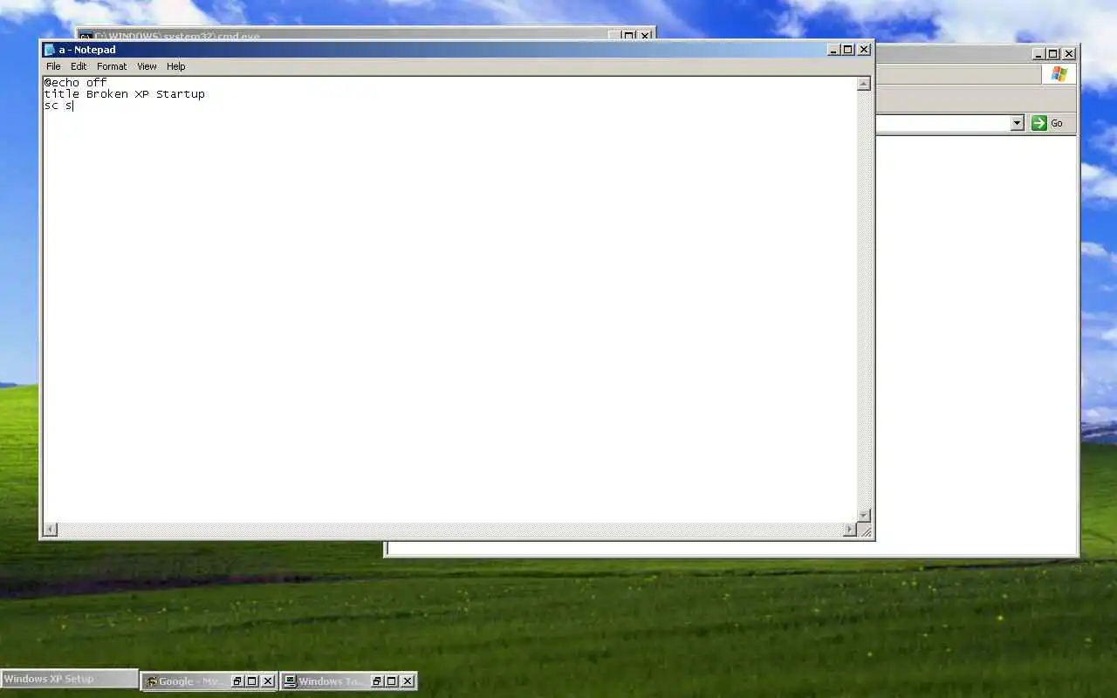The height and width of the screenshot is (698, 1117).
Task: Maximize the minimized Windows Ta... window
Action: [x=392, y=681]
